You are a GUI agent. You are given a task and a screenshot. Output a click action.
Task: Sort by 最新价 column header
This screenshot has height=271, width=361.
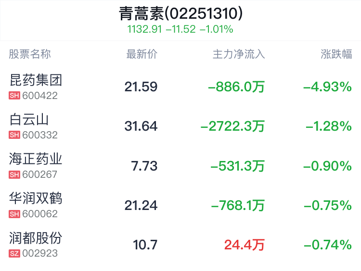[x=142, y=54]
